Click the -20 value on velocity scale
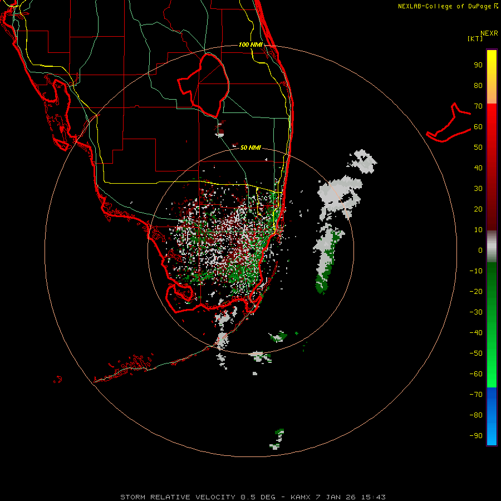The width and height of the screenshot is (501, 501). pos(476,292)
